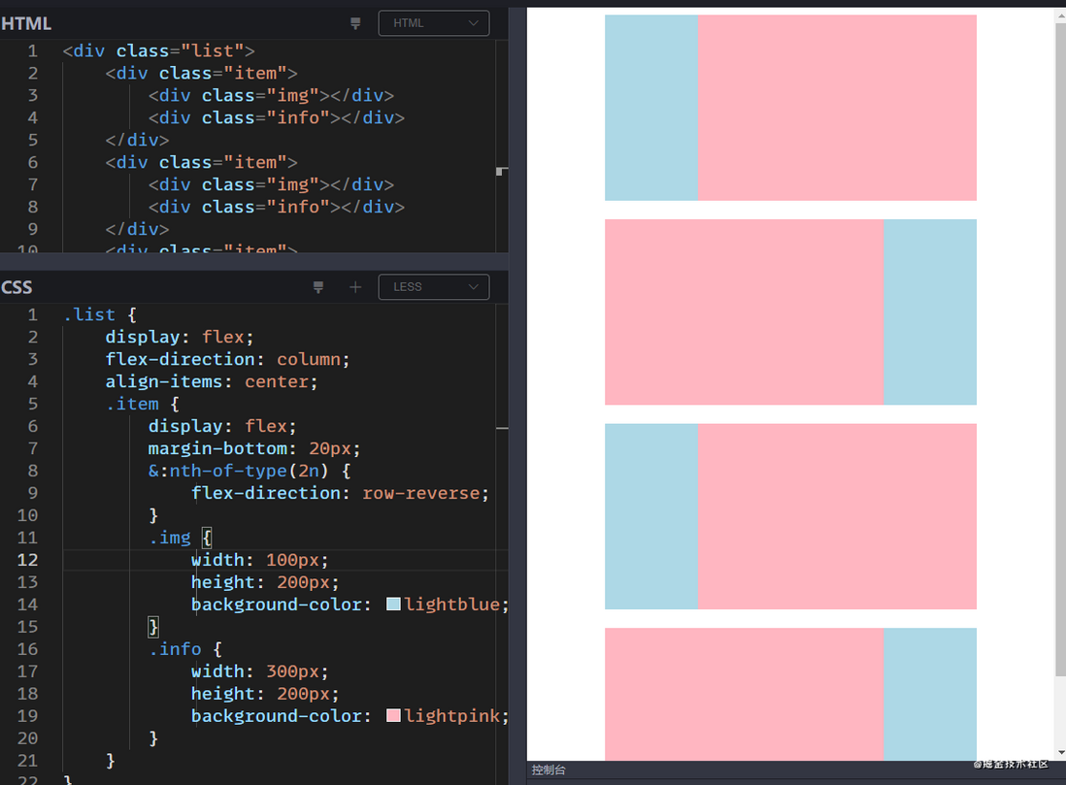Click the scroll down arrow in preview
Viewport: 1066px width, 785px height.
(1060, 753)
